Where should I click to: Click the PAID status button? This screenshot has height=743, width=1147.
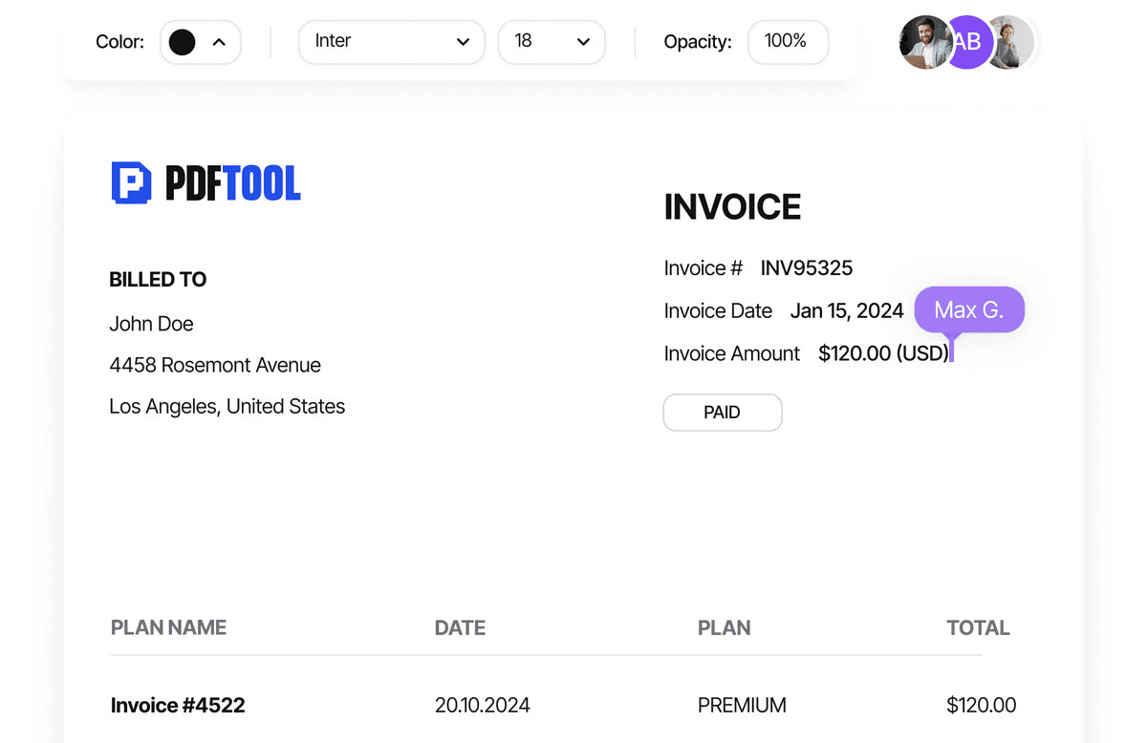tap(723, 413)
